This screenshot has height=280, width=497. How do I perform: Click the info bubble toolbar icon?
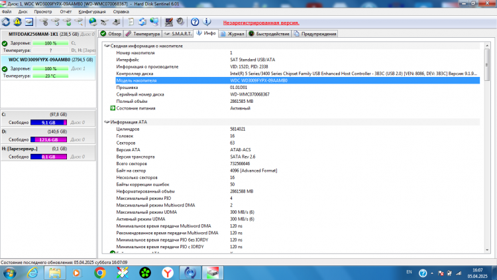tap(207, 22)
